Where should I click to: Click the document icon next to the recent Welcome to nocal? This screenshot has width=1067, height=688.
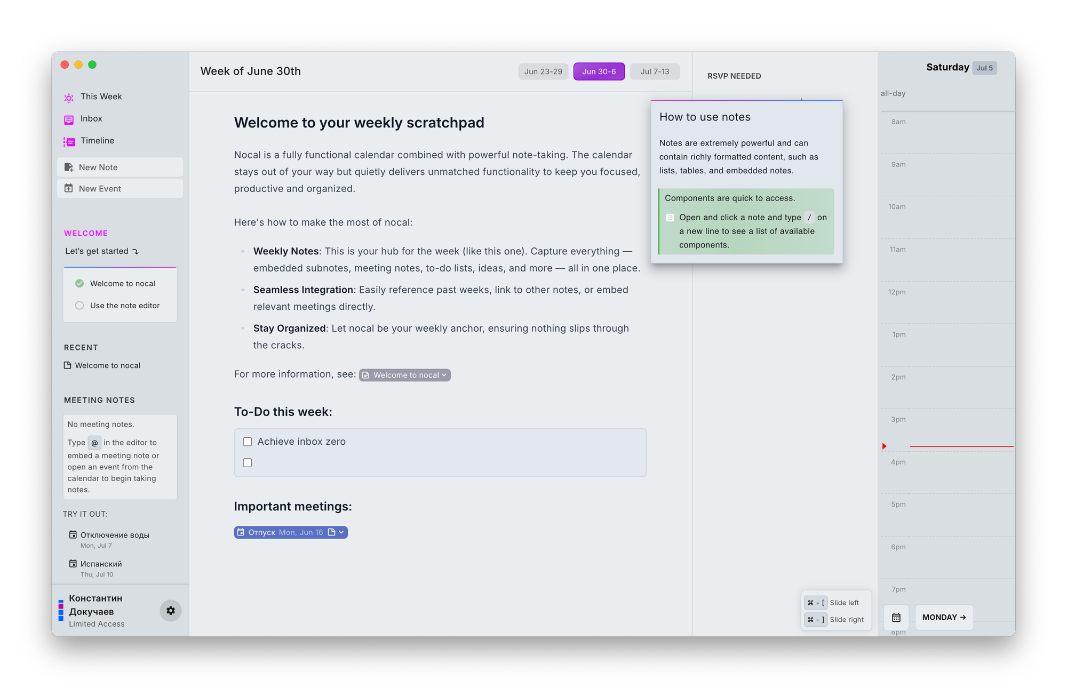pyautogui.click(x=68, y=365)
